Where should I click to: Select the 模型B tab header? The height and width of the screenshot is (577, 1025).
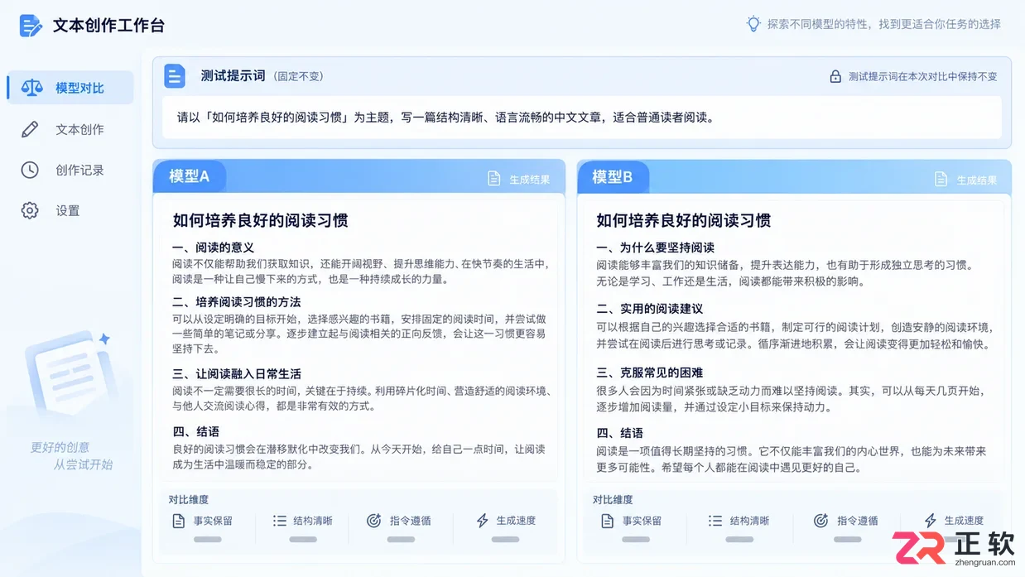(x=613, y=176)
